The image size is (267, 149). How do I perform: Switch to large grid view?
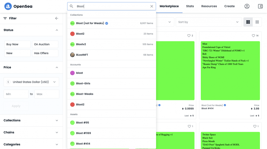pos(248,22)
